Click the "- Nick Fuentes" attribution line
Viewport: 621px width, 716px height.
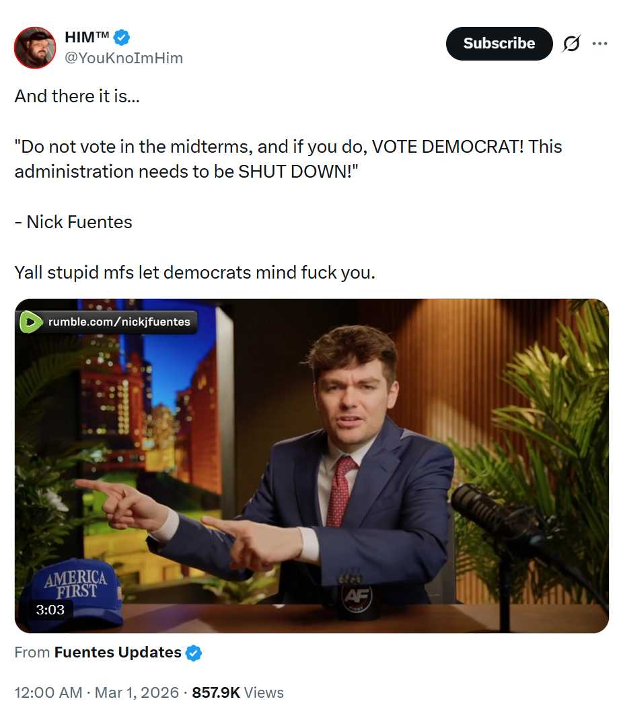[73, 222]
